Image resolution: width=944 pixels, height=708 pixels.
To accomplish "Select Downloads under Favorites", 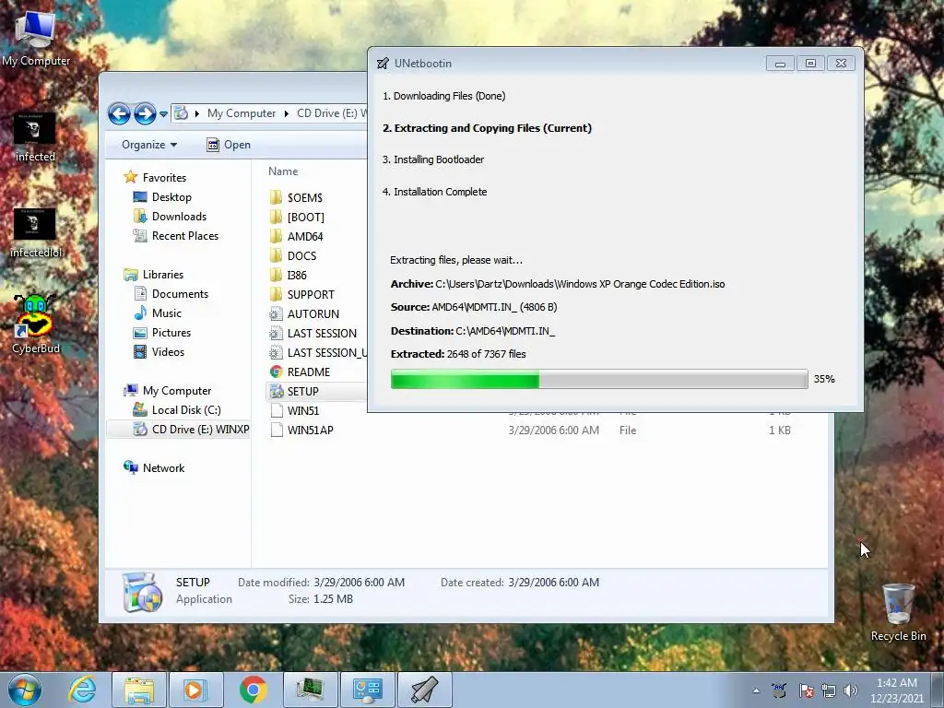I will (170, 216).
